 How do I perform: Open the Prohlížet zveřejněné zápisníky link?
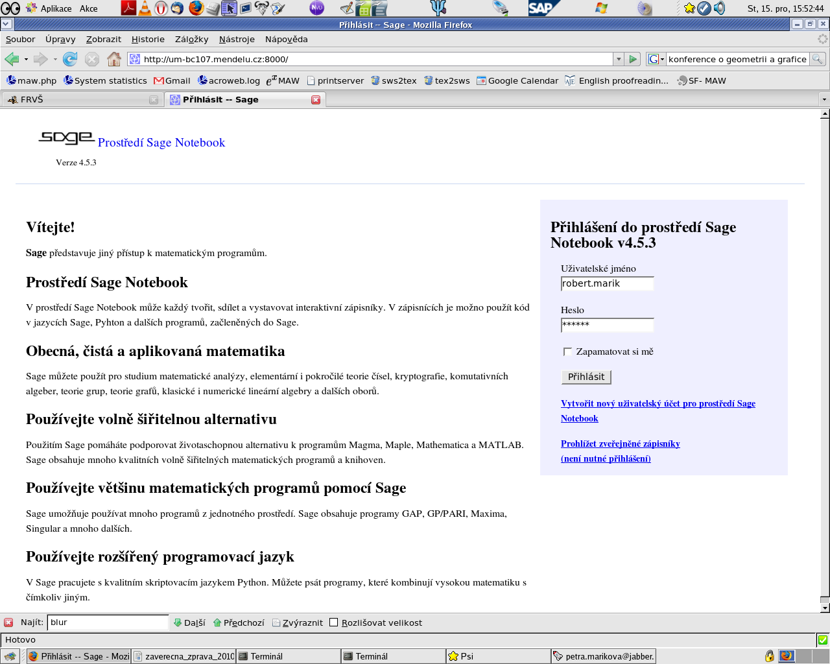pyautogui.click(x=620, y=444)
